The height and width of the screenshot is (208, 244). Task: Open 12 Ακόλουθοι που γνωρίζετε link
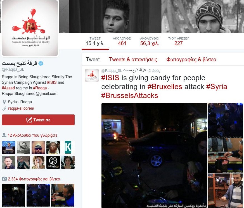[32, 135]
